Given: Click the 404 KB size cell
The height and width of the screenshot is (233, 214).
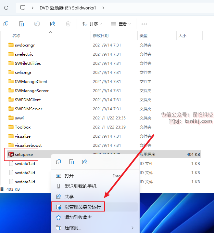Looking at the screenshot, I should pos(193,154).
